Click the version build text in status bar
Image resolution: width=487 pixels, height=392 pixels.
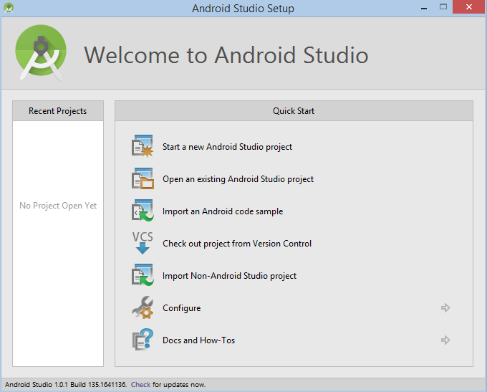click(x=66, y=385)
